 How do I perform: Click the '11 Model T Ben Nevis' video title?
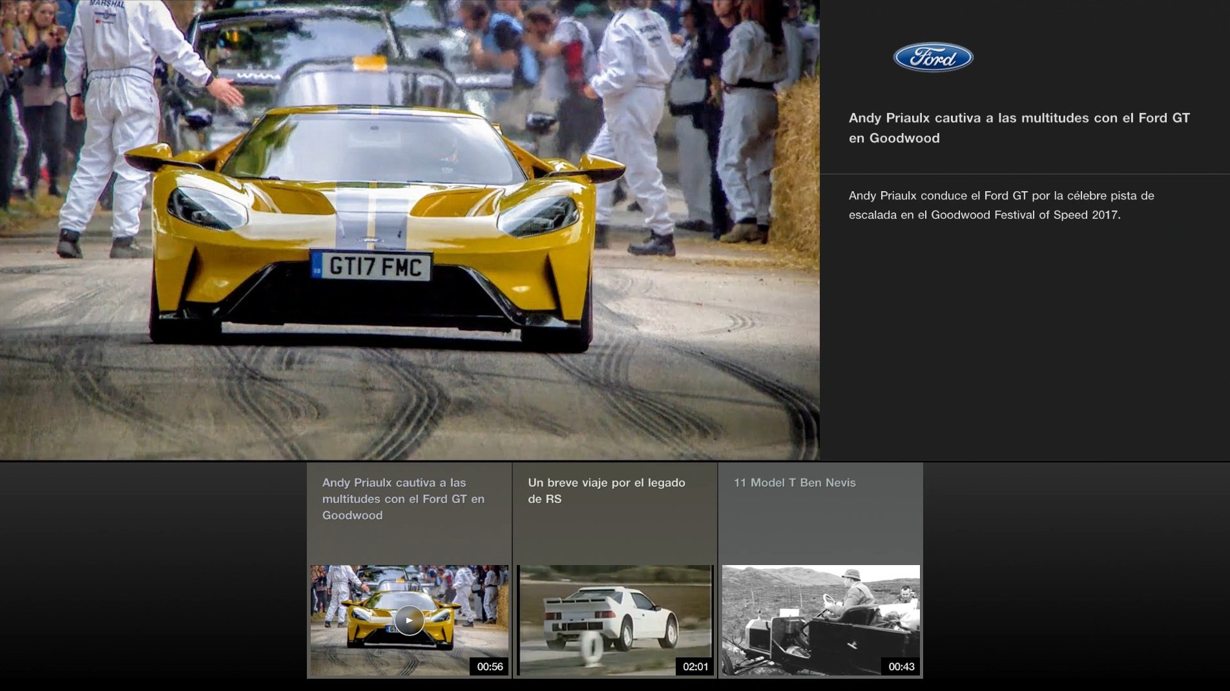pos(793,482)
